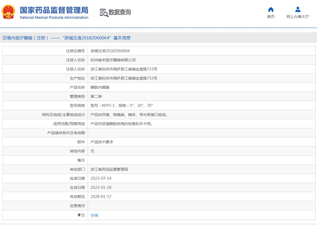The width and height of the screenshot is (317, 225).
Task: Click the model spec NYPJ-1 value
Action: click(x=121, y=106)
